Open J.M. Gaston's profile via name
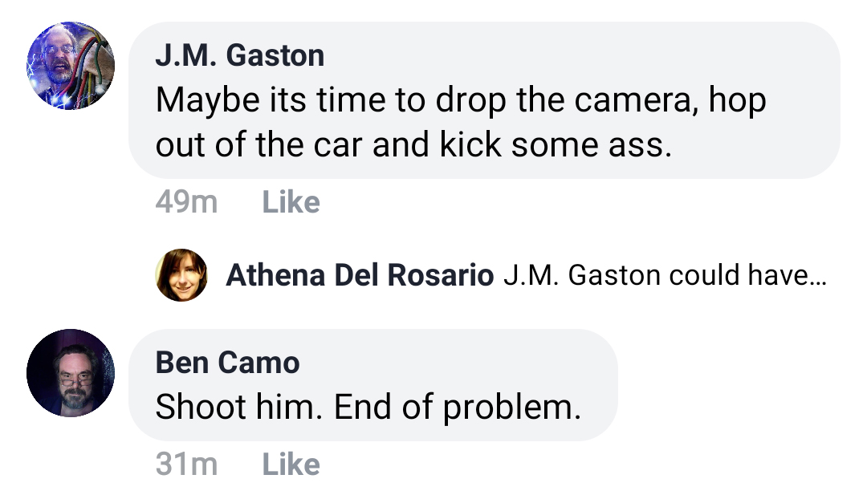Image resolution: width=867 pixels, height=491 pixels. [x=239, y=55]
